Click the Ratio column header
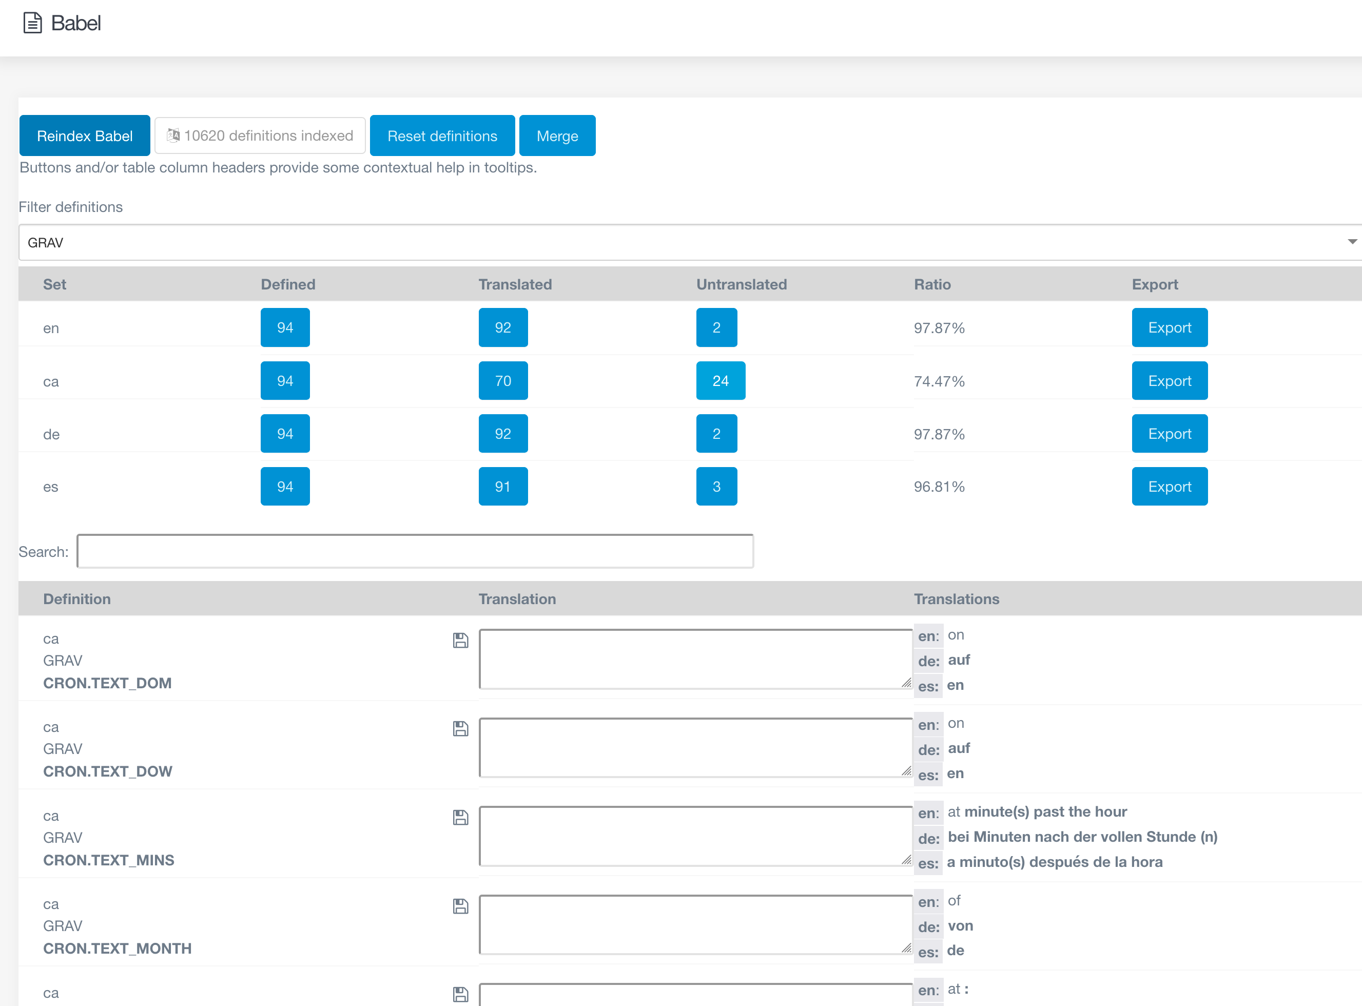The width and height of the screenshot is (1362, 1006). point(932,284)
